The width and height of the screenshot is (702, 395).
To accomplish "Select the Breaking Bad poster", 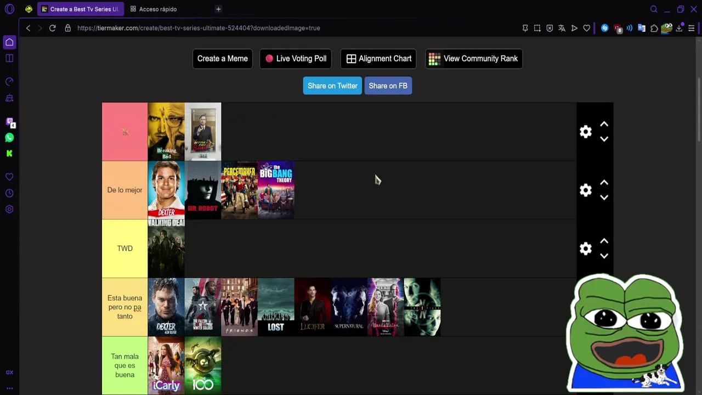I will coord(166,132).
